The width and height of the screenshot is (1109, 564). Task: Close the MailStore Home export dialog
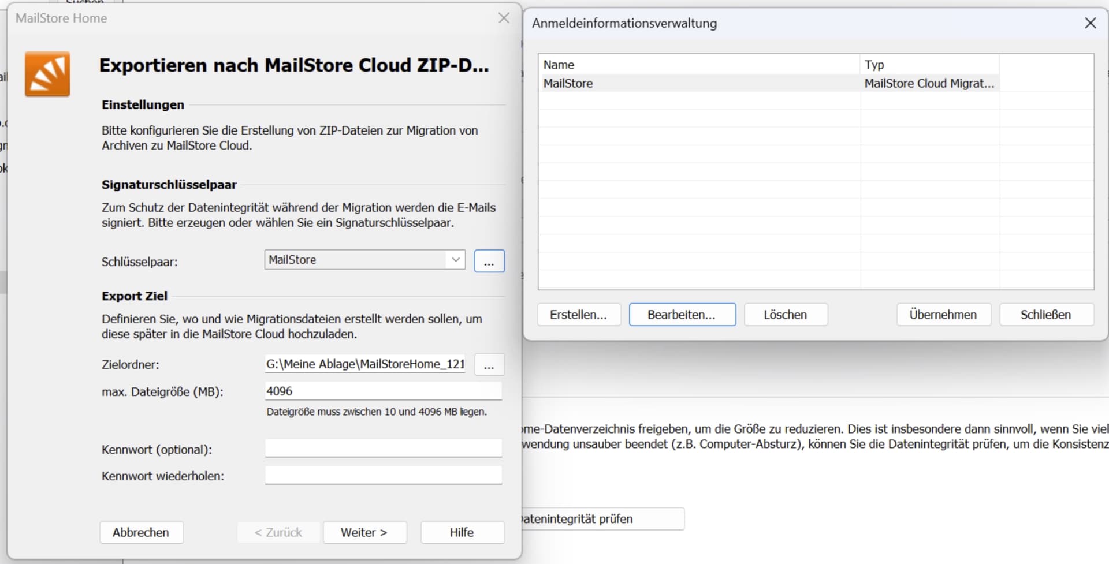coord(504,18)
